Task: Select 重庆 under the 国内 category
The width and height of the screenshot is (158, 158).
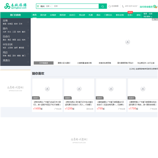Action: [x=24, y=32]
